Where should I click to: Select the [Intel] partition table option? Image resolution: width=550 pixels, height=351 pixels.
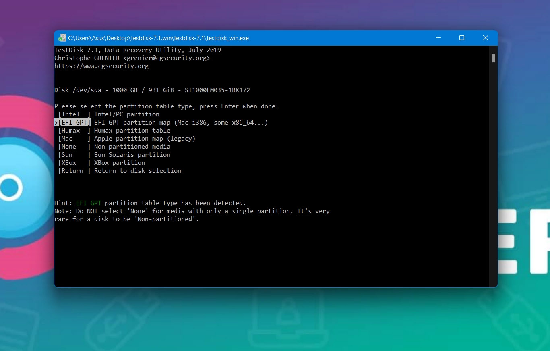(x=74, y=114)
